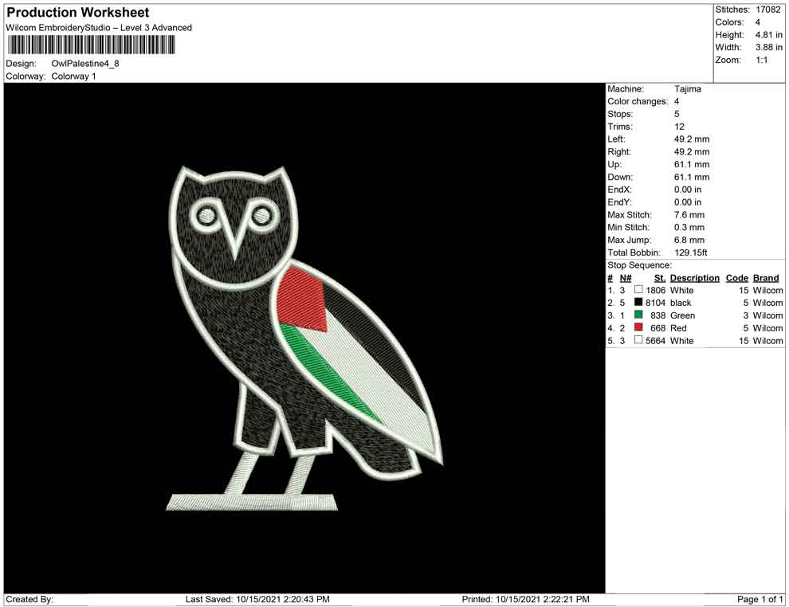Click the 'N#' column header
The height and width of the screenshot is (607, 789).
point(626,278)
